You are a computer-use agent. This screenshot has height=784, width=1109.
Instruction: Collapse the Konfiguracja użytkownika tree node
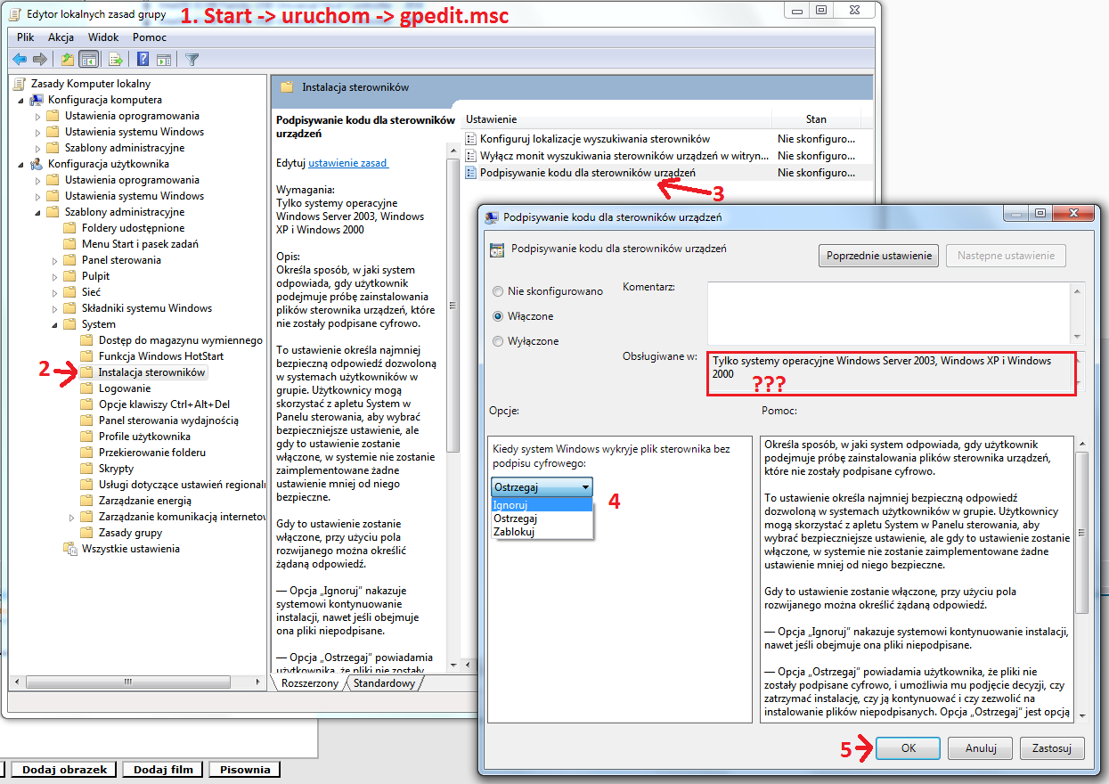tap(20, 164)
